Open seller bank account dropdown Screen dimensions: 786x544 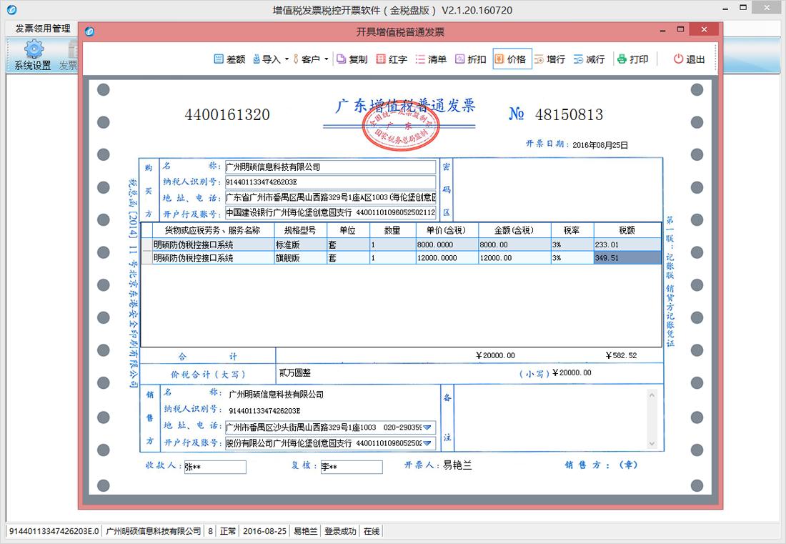(x=427, y=443)
